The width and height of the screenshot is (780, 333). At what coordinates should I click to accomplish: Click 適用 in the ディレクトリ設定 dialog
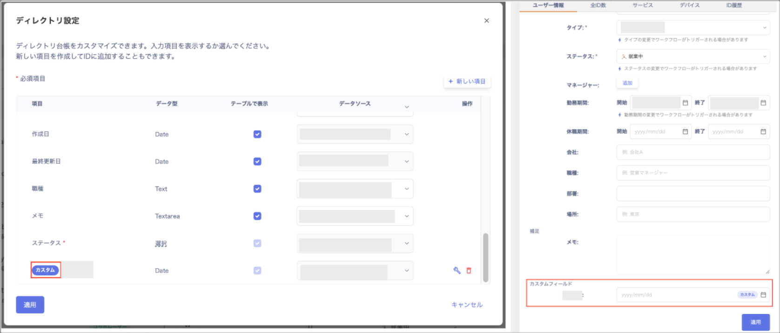[30, 305]
